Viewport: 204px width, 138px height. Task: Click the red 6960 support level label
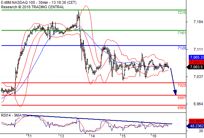182,108
